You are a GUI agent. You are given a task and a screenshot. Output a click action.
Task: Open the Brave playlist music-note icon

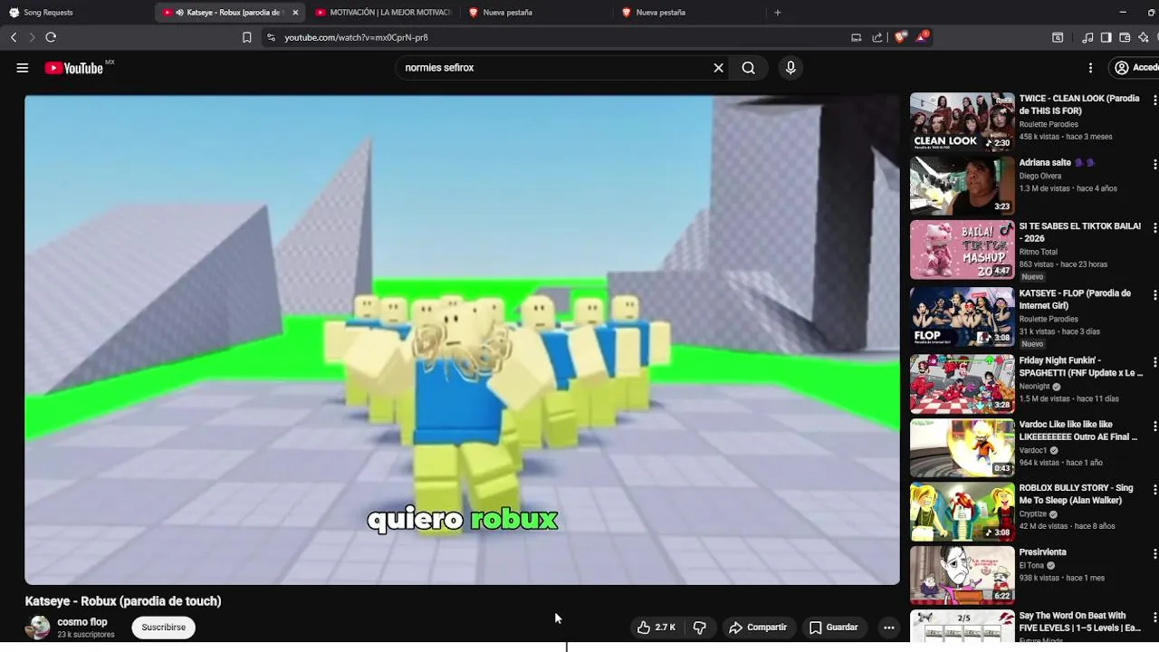1087,37
